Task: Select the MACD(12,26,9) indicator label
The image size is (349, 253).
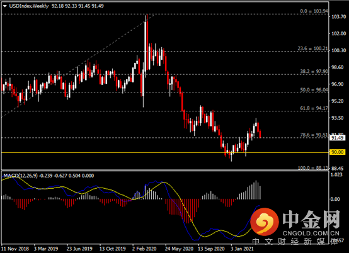Action: 21,176
